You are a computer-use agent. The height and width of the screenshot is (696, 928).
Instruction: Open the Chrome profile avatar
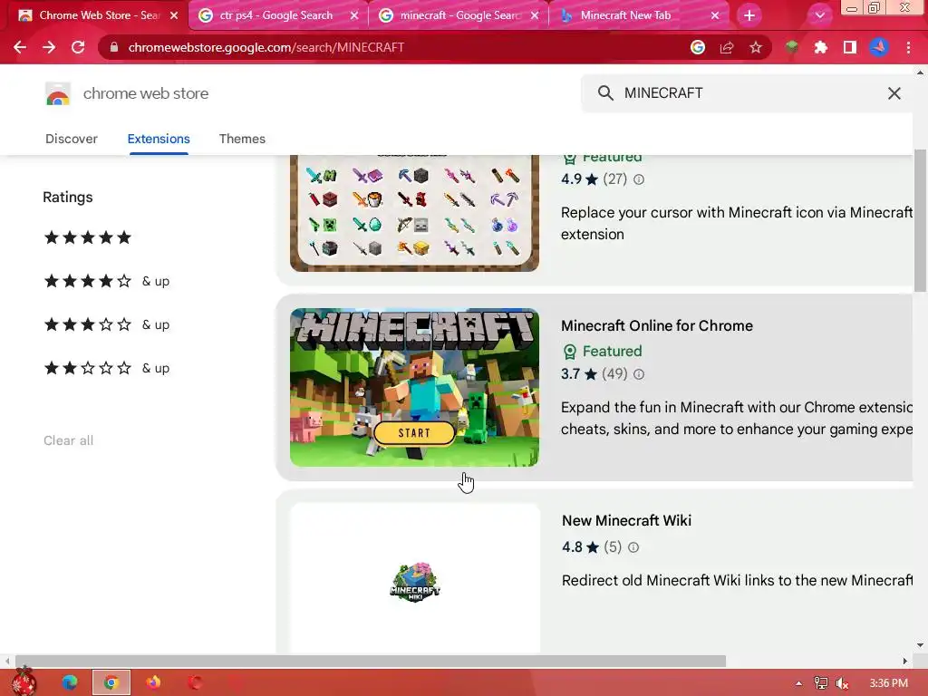tap(879, 47)
